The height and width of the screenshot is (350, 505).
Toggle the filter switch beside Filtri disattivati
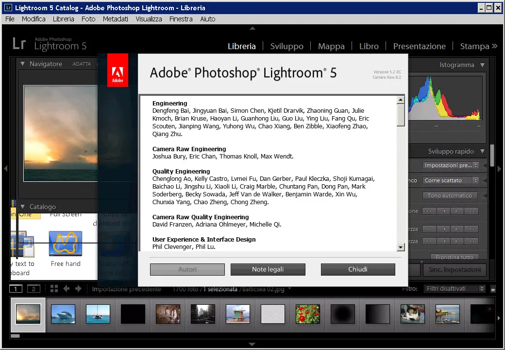point(493,289)
